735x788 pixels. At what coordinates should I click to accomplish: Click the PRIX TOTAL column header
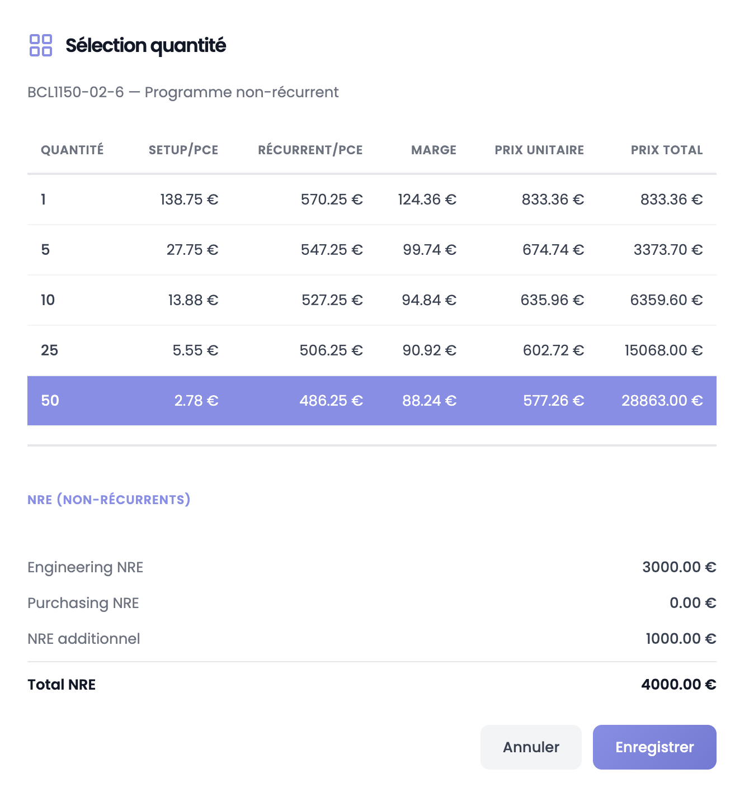click(x=667, y=150)
